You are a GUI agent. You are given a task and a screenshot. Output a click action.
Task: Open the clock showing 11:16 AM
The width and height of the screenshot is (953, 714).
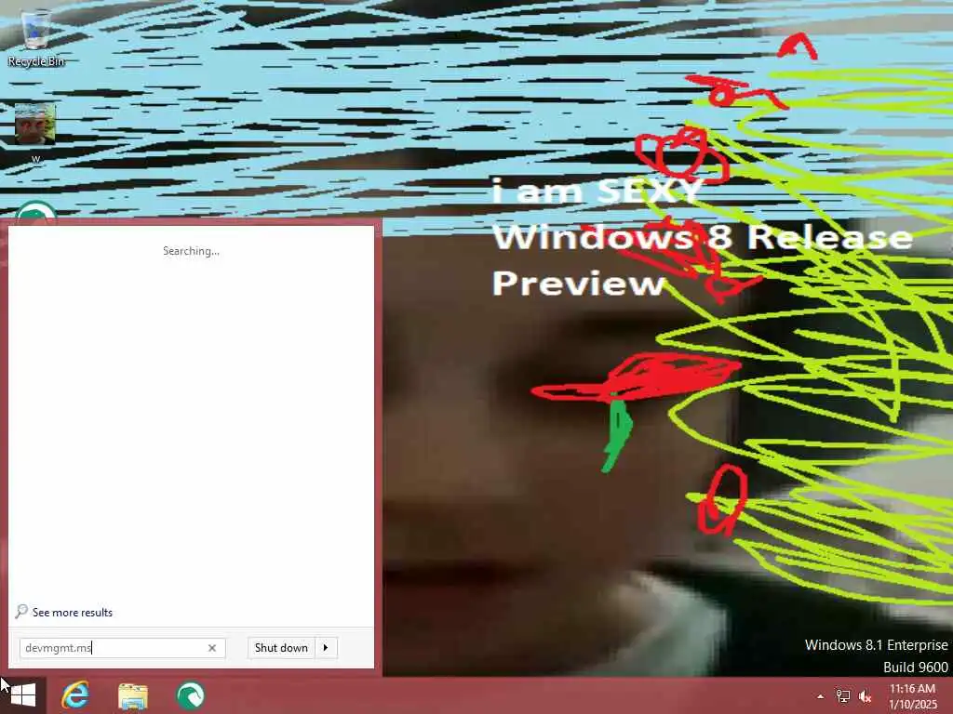click(913, 696)
